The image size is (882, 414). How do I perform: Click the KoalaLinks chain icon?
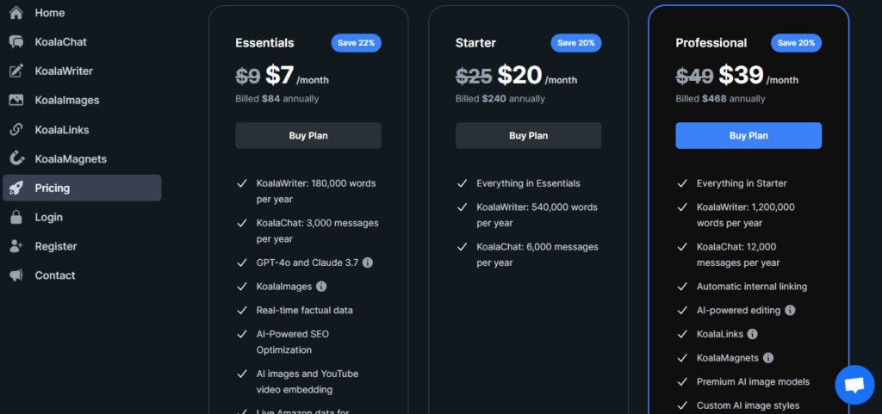[x=16, y=130]
